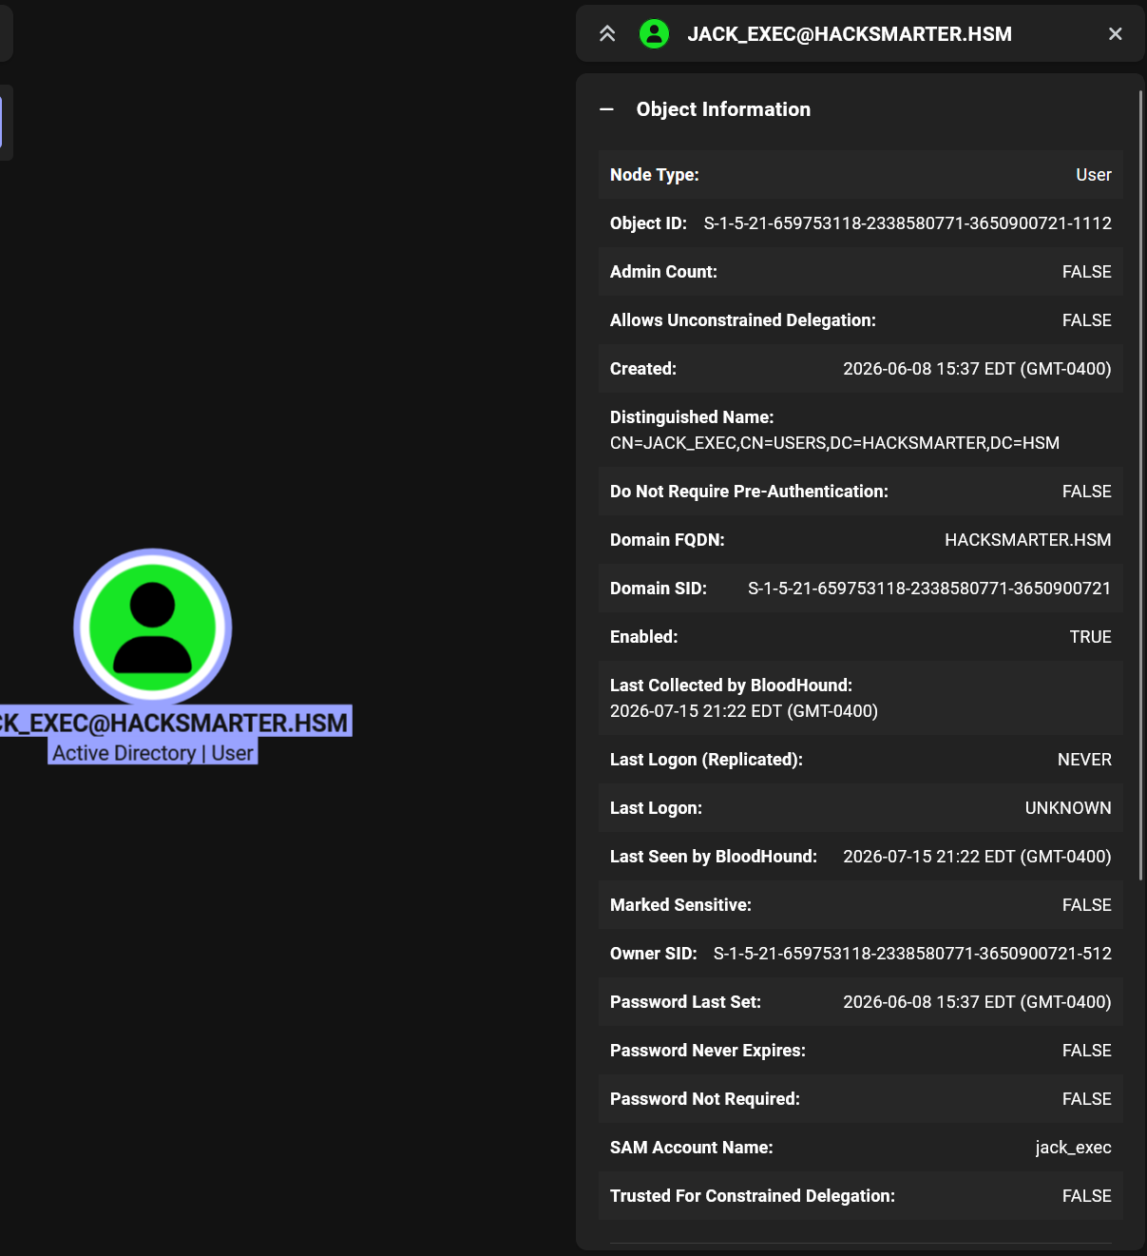Click Last Collected by BloodHound timestamp
1147x1256 pixels.
(744, 711)
